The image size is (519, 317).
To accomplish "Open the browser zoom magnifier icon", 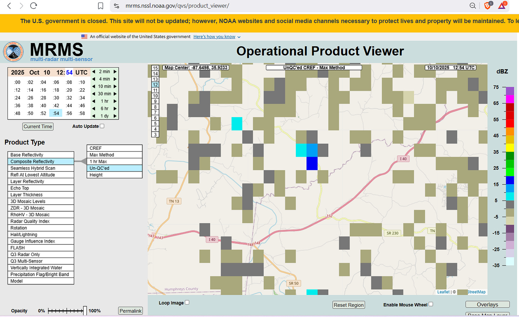I will click(x=473, y=6).
